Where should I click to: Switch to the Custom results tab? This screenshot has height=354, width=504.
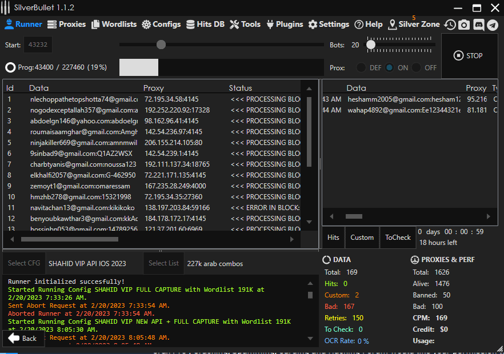tap(362, 238)
